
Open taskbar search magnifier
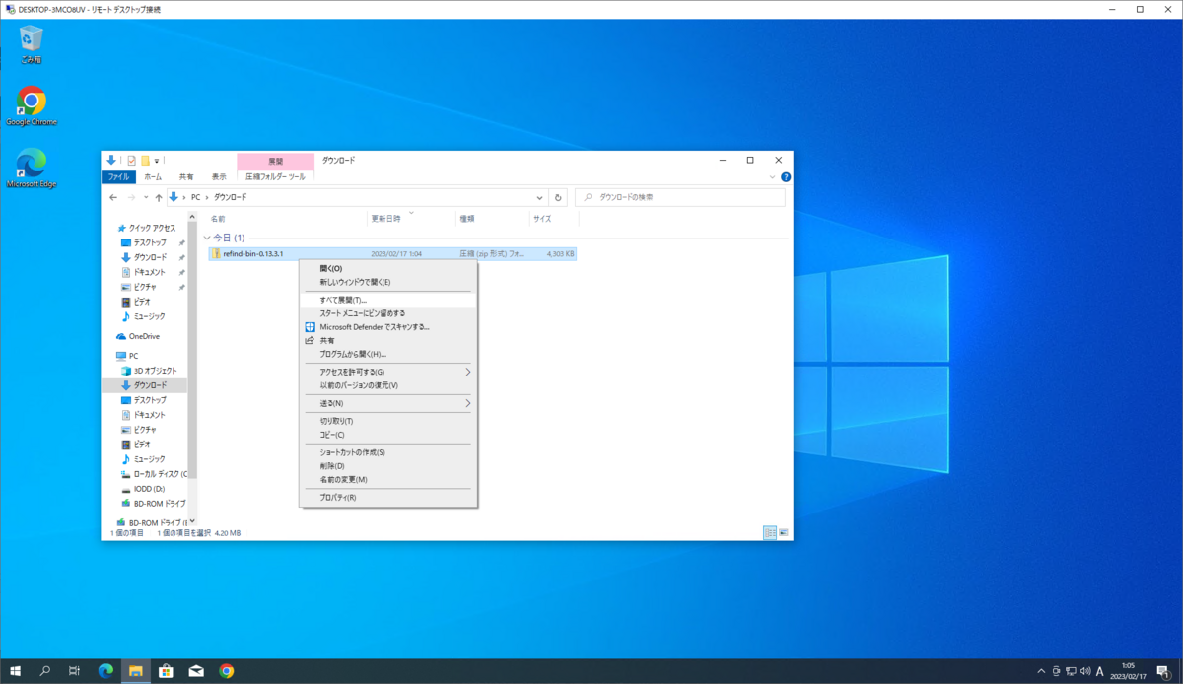[x=45, y=671]
